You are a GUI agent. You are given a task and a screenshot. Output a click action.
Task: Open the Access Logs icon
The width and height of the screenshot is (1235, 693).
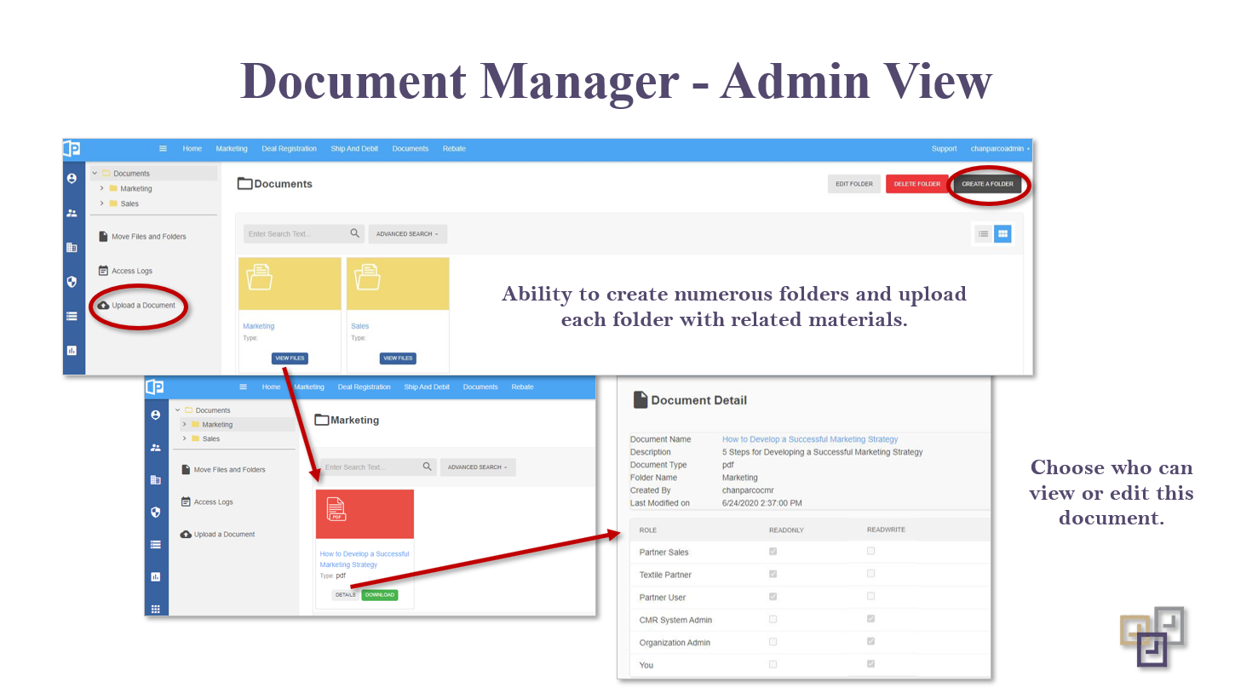(104, 270)
